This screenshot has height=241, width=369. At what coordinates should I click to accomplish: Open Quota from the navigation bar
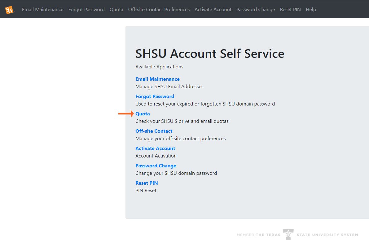tap(116, 10)
